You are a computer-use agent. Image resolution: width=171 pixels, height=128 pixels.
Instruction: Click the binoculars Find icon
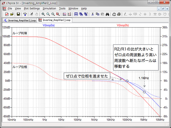108,14
